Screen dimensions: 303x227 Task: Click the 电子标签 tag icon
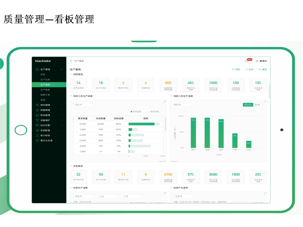(37, 136)
